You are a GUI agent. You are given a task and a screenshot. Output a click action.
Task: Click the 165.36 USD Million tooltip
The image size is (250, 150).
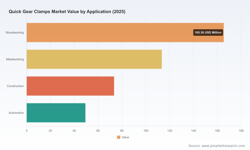[x=208, y=32]
